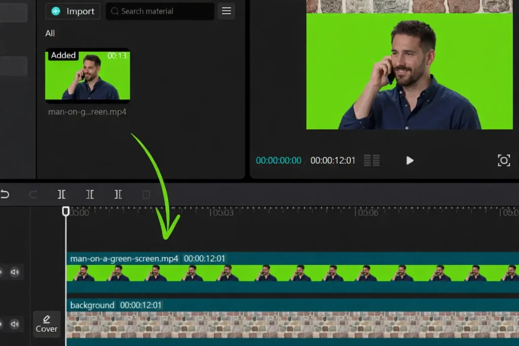This screenshot has width=519, height=346.
Task: Click the Delete right trim tool
Action: [118, 195]
